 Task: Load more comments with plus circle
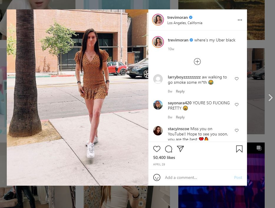coord(197,61)
